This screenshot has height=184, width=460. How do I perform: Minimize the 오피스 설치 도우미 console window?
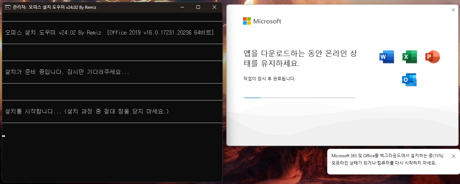[x=182, y=7]
